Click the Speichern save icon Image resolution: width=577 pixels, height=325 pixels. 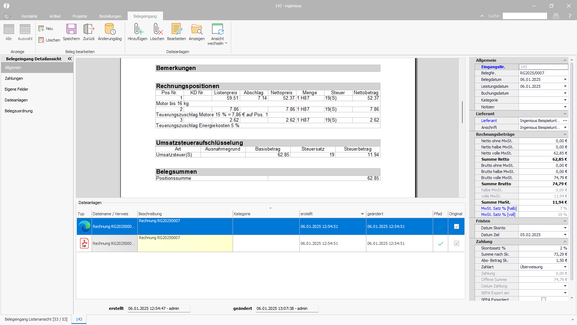coord(71,30)
